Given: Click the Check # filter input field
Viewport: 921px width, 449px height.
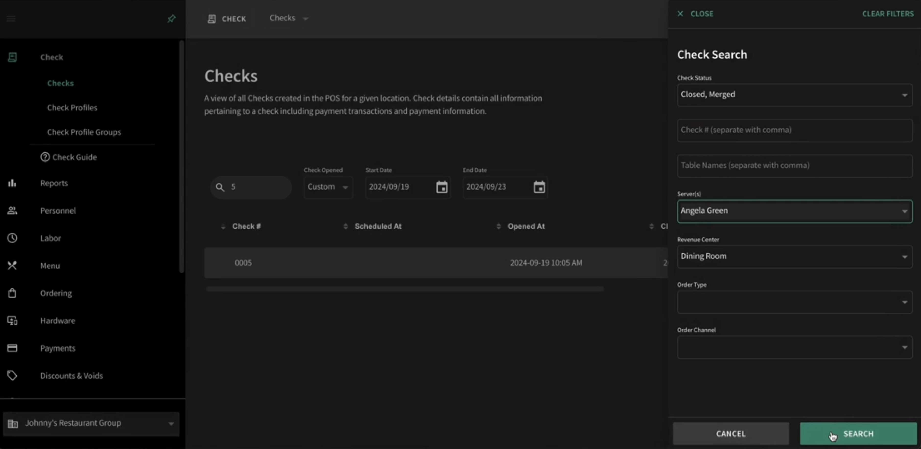Looking at the screenshot, I should pyautogui.click(x=794, y=130).
